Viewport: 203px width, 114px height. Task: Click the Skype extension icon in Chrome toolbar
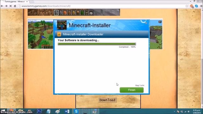click(196, 6)
